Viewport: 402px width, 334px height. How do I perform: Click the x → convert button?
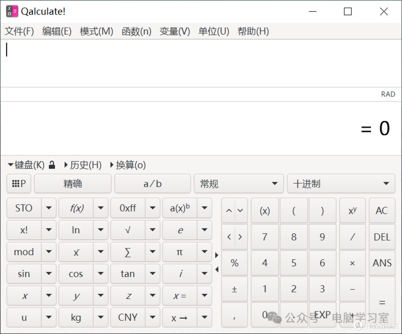click(180, 318)
